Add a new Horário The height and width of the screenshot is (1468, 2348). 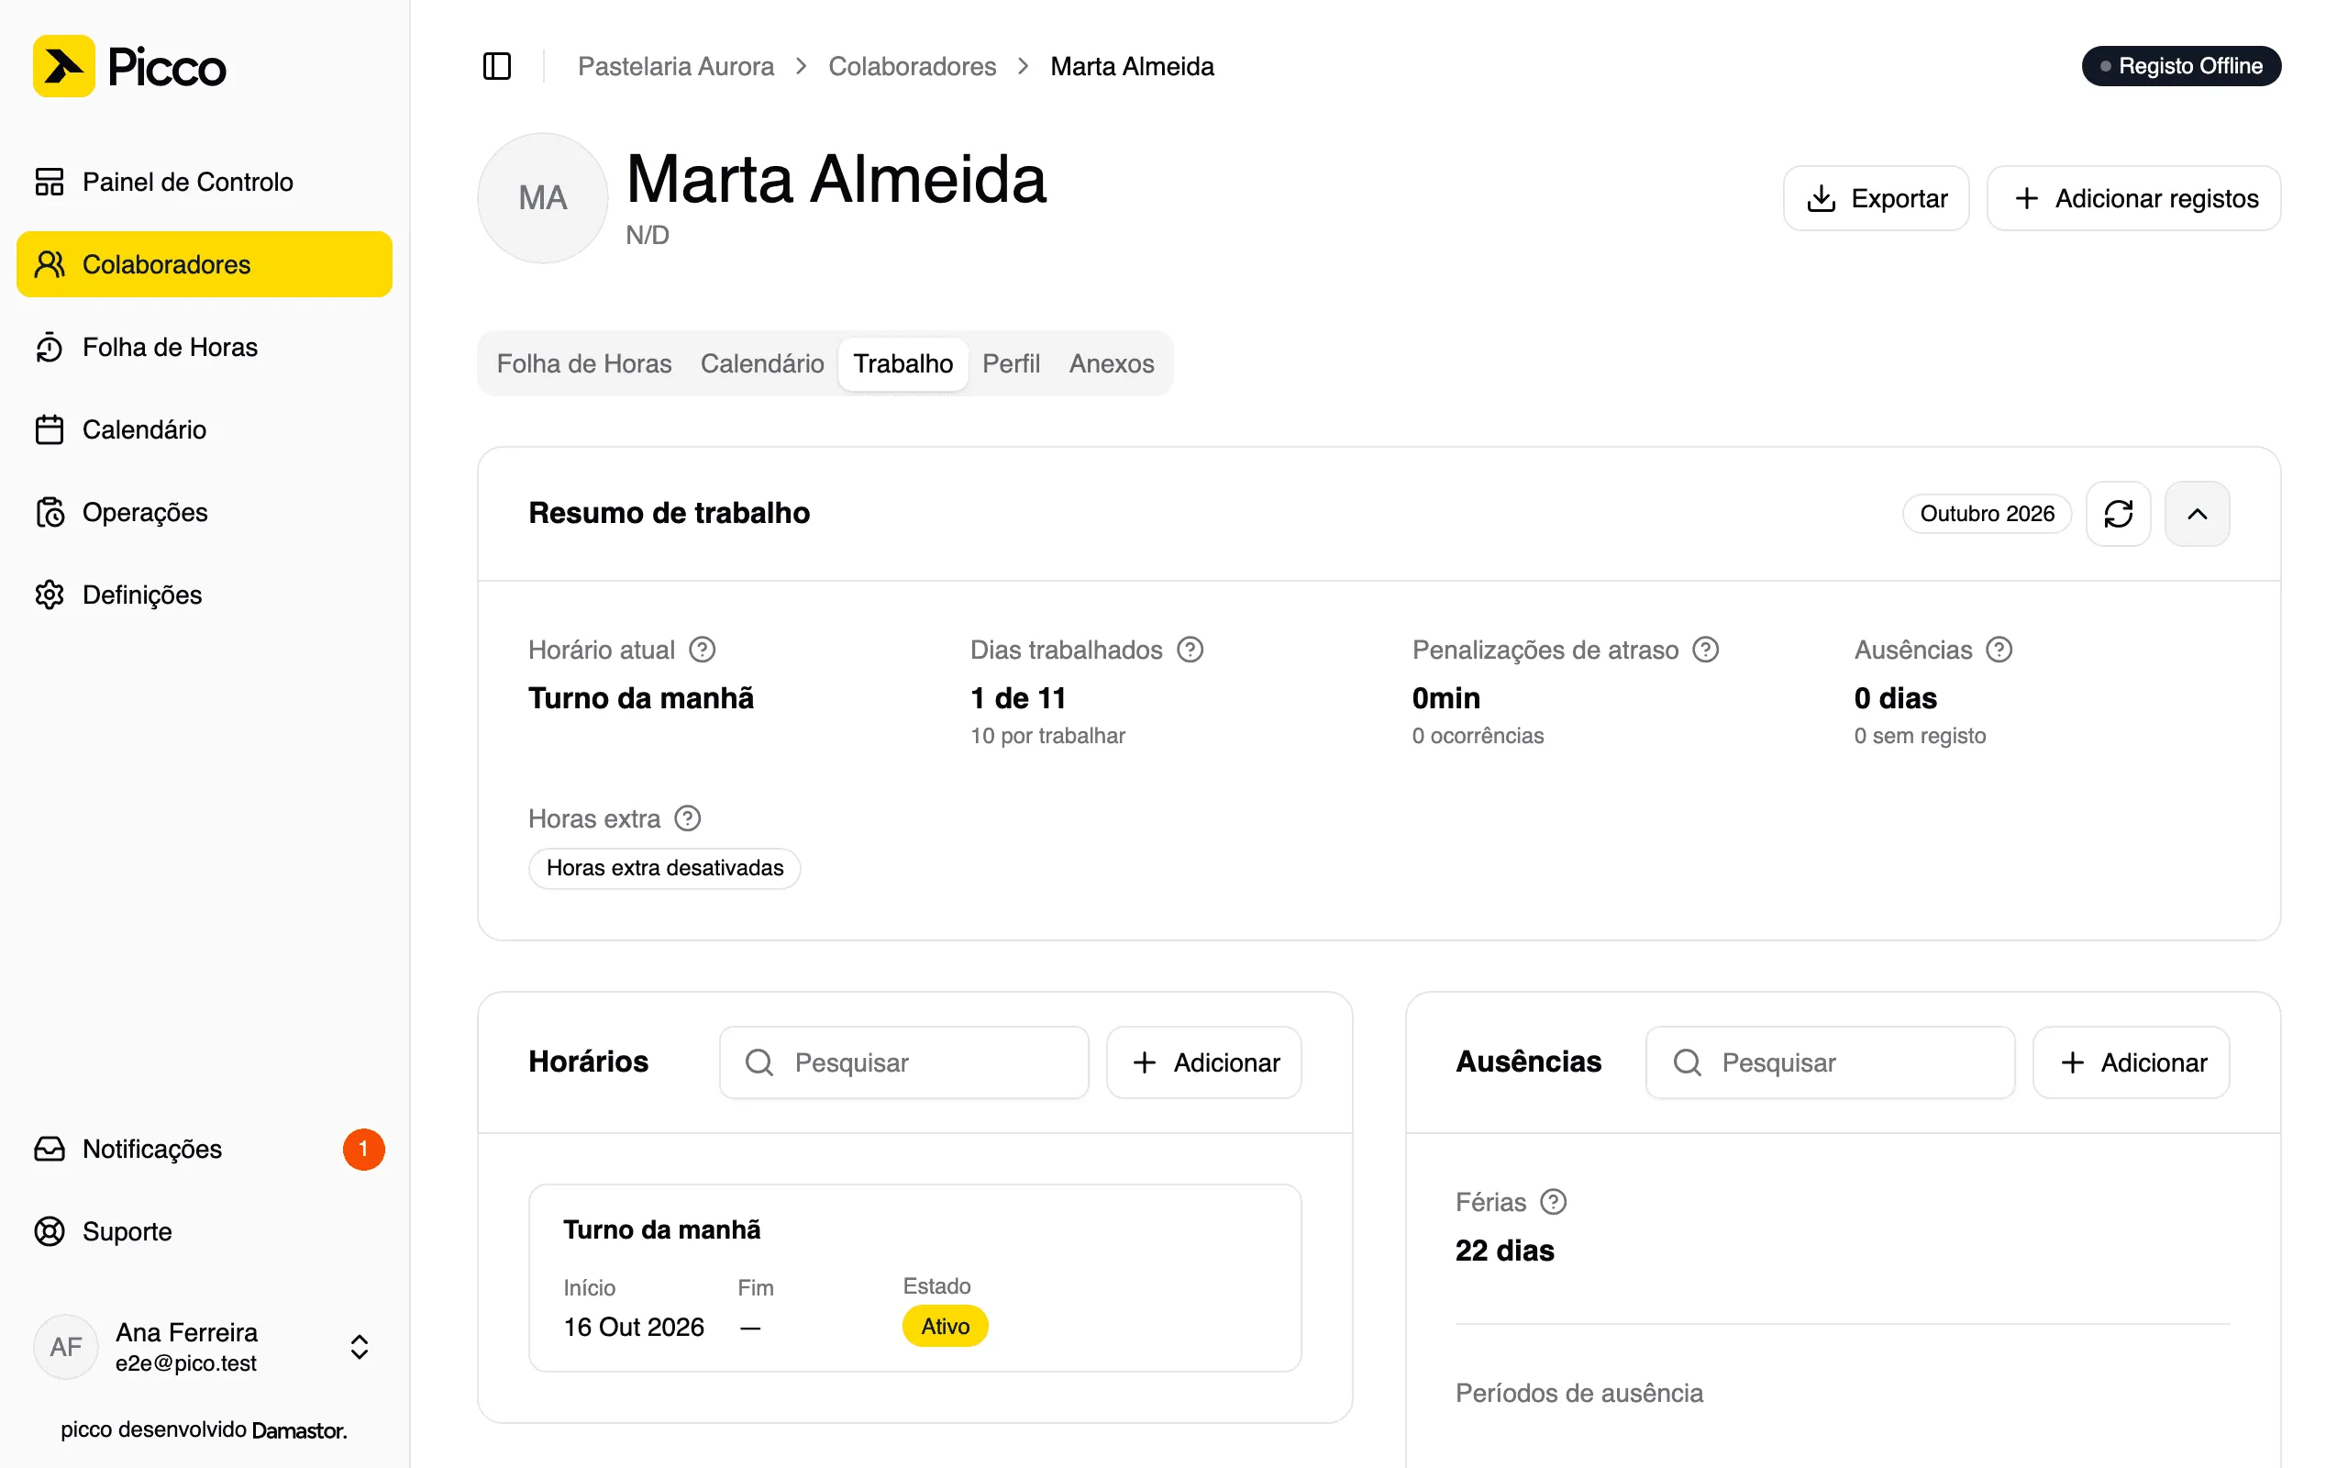pyautogui.click(x=1203, y=1062)
